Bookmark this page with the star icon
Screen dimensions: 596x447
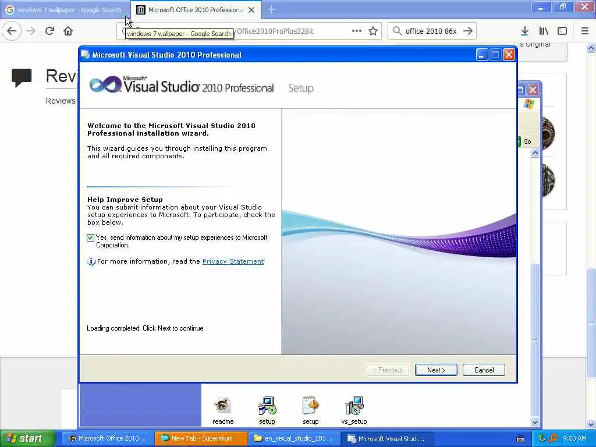click(x=373, y=31)
